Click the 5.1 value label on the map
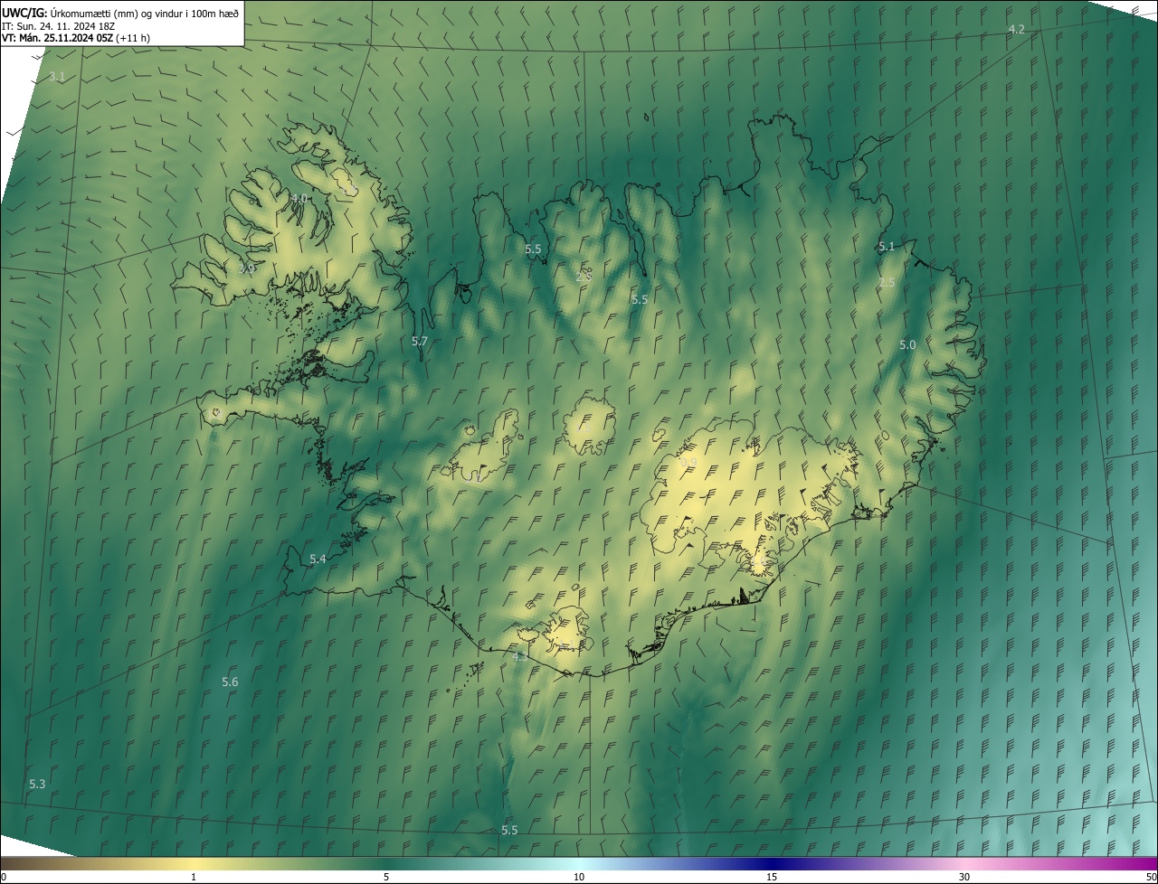Viewport: 1158px width, 884px height. [x=887, y=247]
